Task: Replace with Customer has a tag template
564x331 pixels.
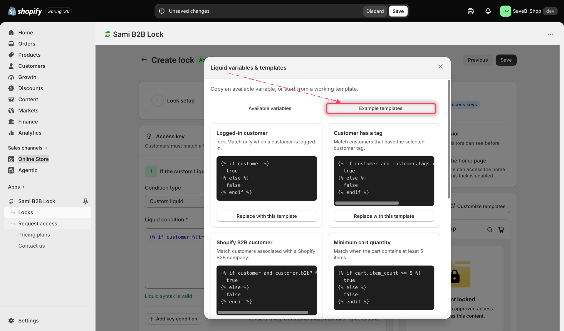Action: tap(384, 216)
